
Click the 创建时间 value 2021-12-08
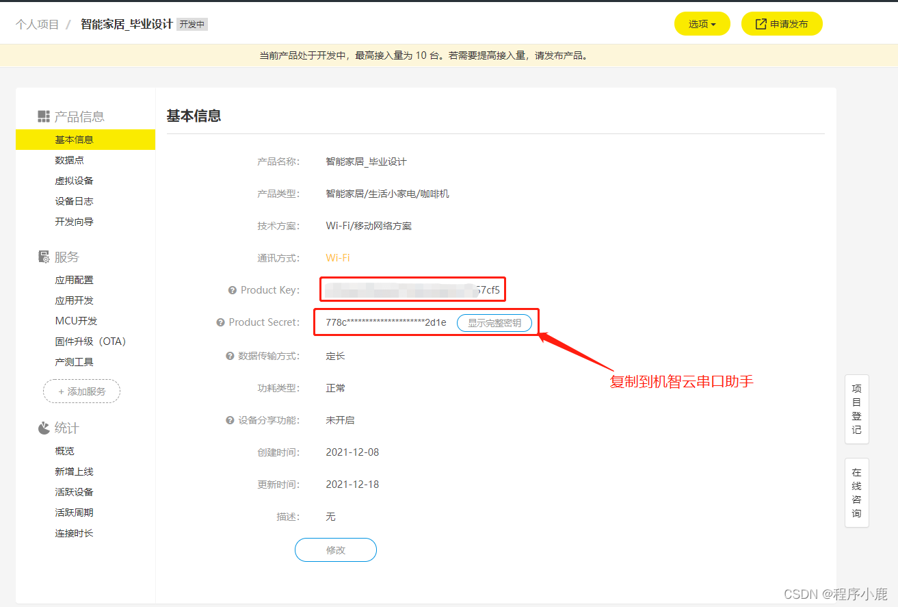(x=352, y=452)
